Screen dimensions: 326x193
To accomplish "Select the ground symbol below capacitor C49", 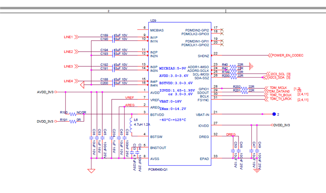I will click(x=257, y=171).
